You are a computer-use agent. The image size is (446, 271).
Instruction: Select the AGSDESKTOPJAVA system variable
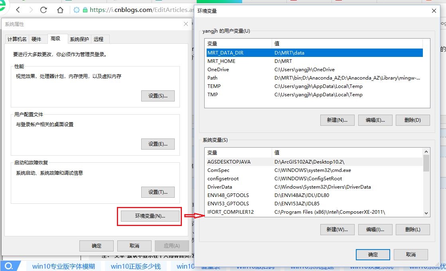[315, 162]
